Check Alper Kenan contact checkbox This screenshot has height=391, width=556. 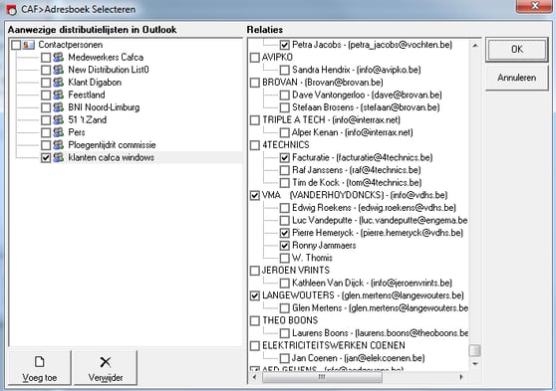pyautogui.click(x=284, y=132)
